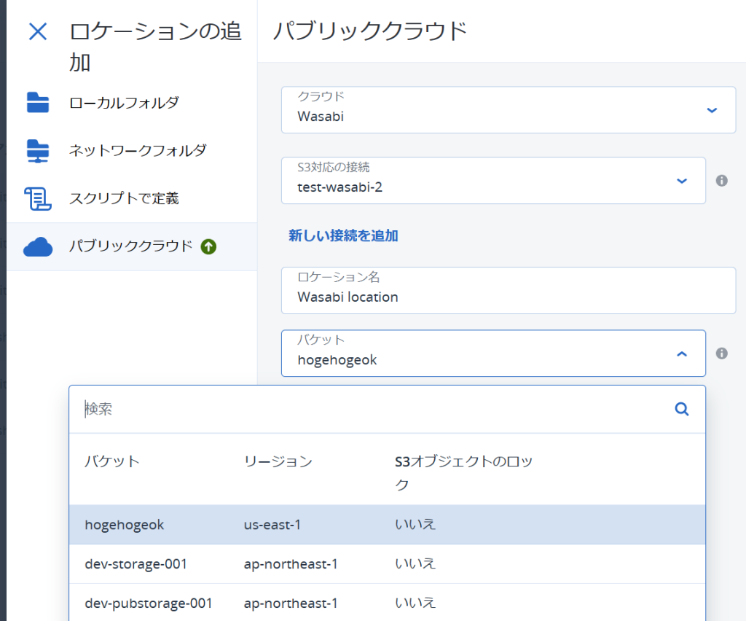
Task: Click the ネットワークフォルダ network folder icon
Action: pyautogui.click(x=38, y=151)
